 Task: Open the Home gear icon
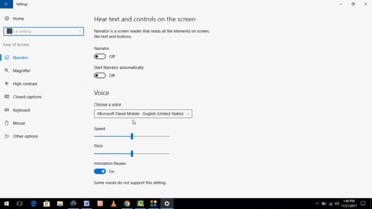click(6, 19)
